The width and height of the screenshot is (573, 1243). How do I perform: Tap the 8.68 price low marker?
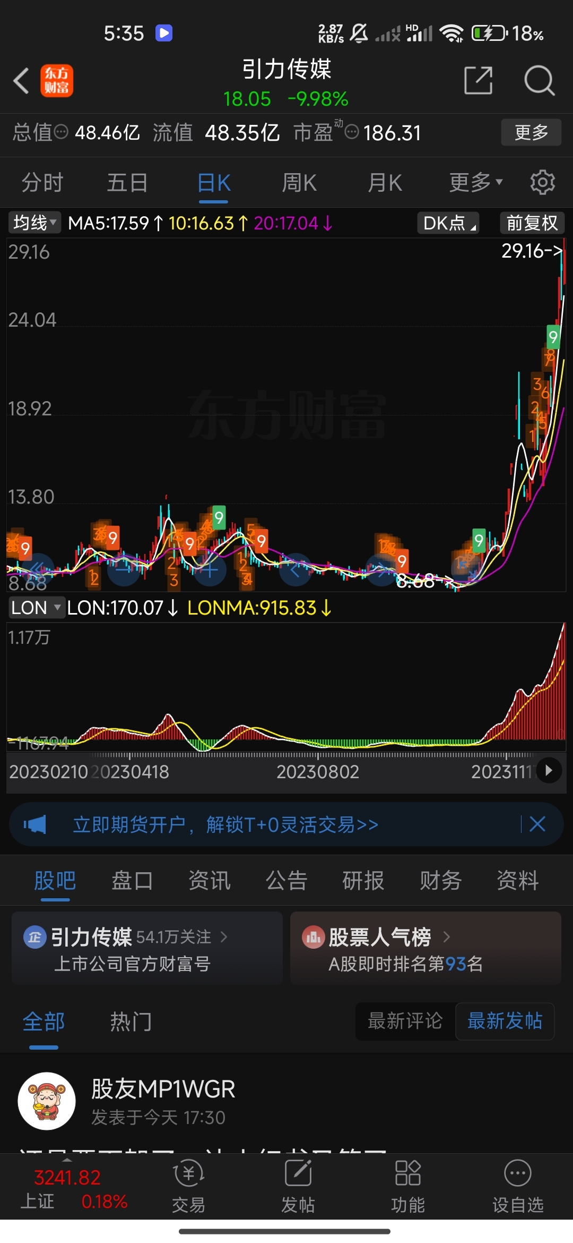(424, 581)
